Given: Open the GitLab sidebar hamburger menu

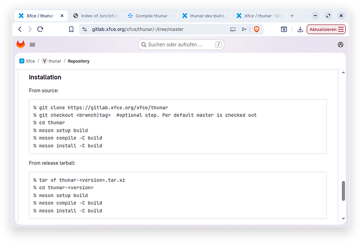Looking at the screenshot, I should pyautogui.click(x=32, y=44).
